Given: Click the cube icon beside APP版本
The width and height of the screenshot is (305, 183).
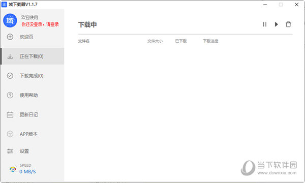Looking at the screenshot, I should tap(10, 134).
